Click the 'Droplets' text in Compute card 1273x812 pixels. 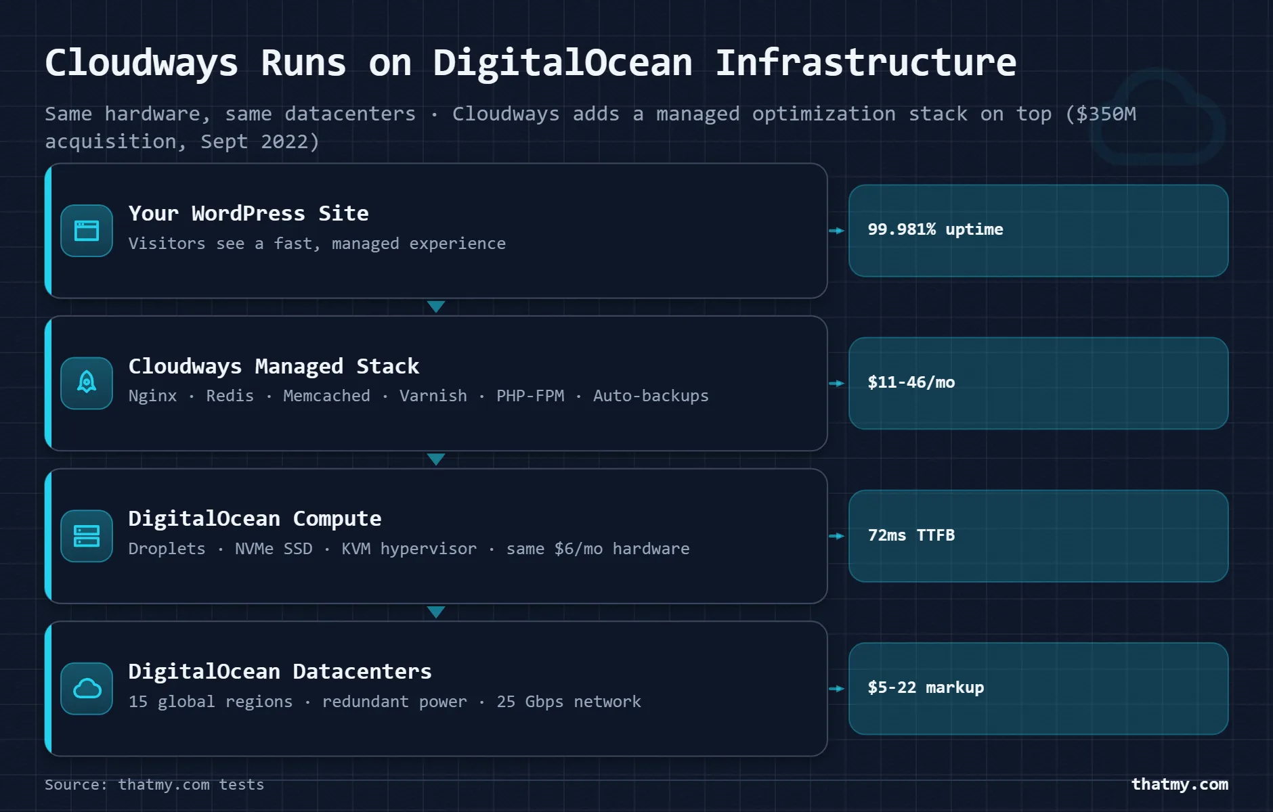tap(167, 549)
